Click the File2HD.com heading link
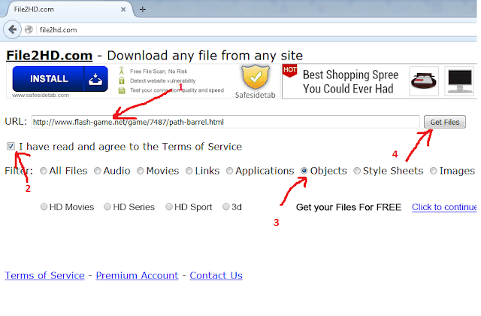The width and height of the screenshot is (481, 316). pyautogui.click(x=50, y=56)
